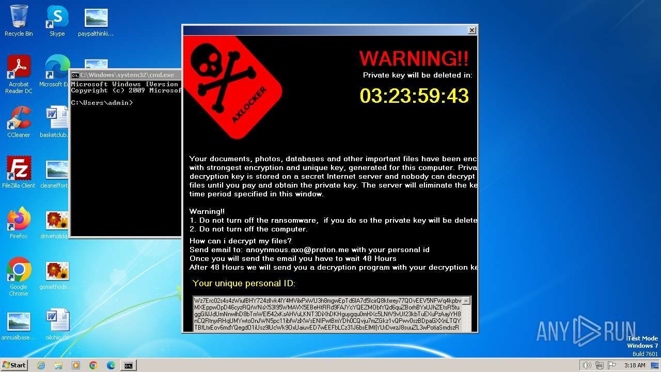Image resolution: width=661 pixels, height=372 pixels.
Task: Click 'How can i decrypt my files?' text
Action: click(241, 241)
